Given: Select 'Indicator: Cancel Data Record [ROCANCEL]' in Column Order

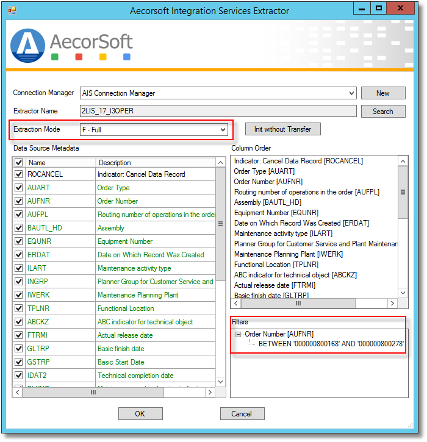Looking at the screenshot, I should click(x=298, y=161).
